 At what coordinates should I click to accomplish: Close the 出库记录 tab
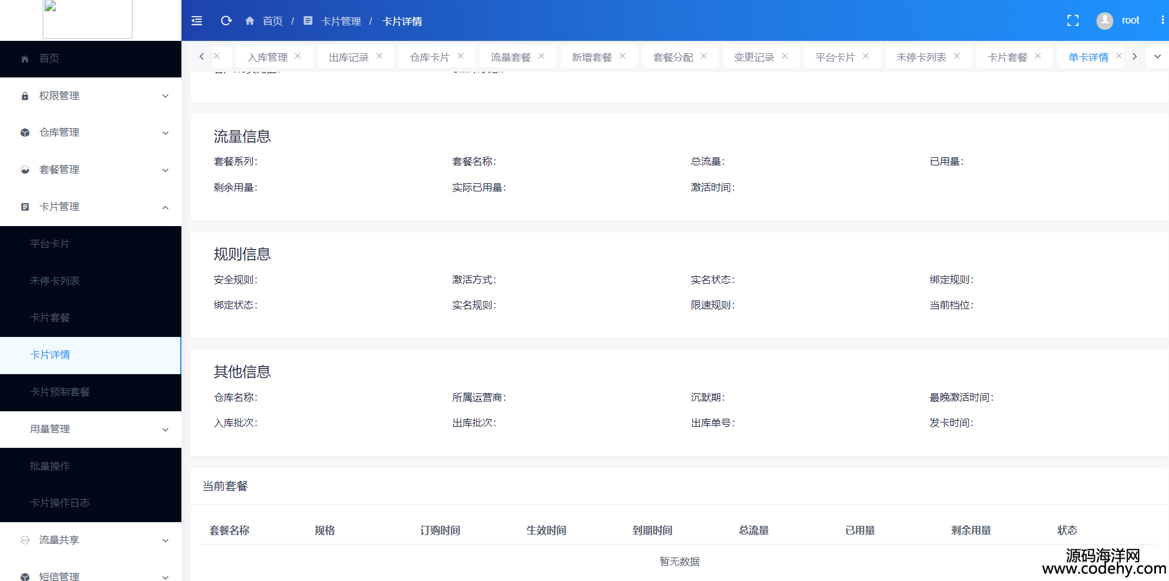pyautogui.click(x=380, y=56)
